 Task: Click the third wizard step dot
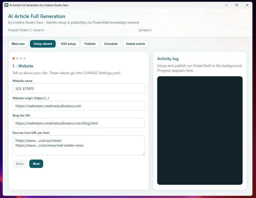[x=21, y=58]
